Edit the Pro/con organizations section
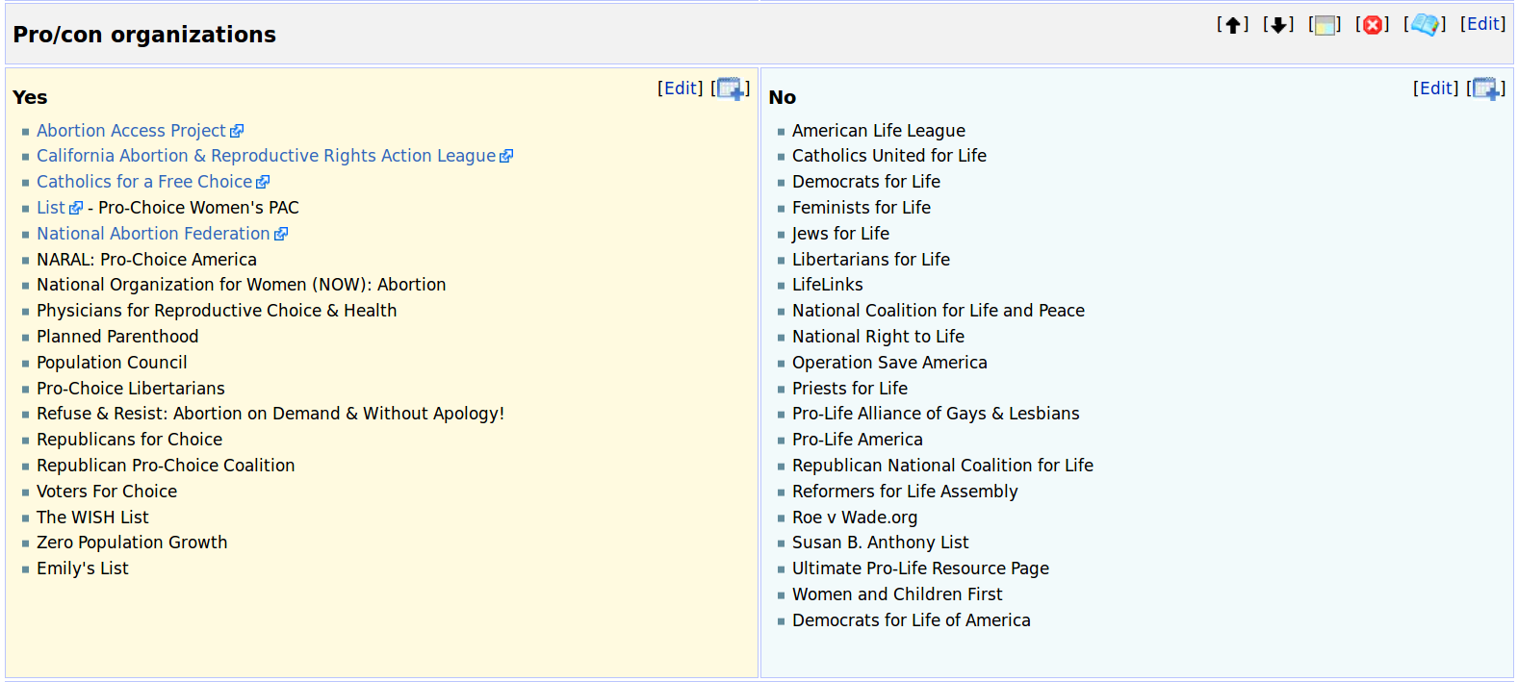 pyautogui.click(x=1482, y=24)
